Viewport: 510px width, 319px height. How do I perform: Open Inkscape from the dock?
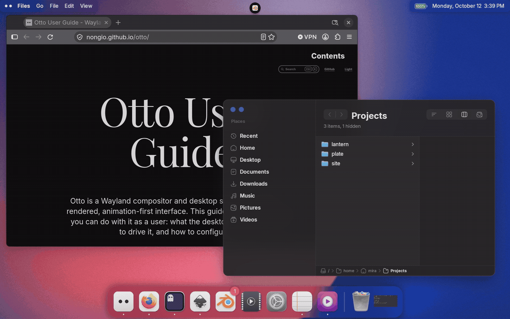point(200,301)
